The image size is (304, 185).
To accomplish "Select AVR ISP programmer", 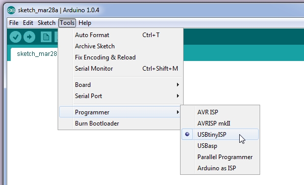I will (220, 112).
